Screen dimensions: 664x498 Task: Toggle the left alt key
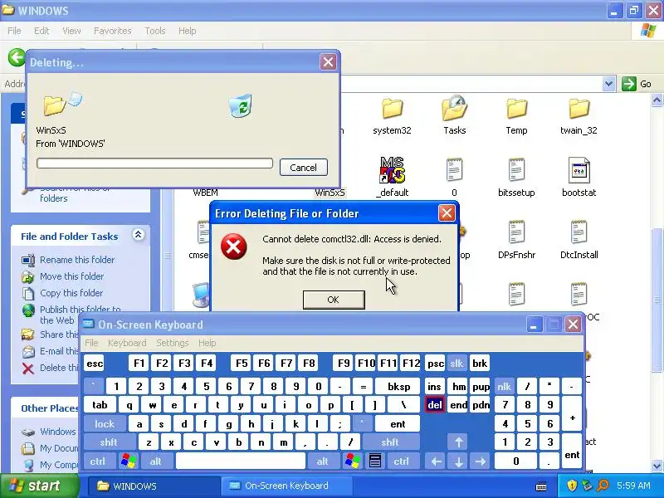click(156, 461)
